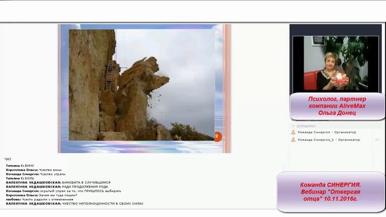
Task: Click the orange slide number badge on presentation
Action: tap(218, 136)
